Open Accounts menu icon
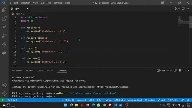 coord(4,85)
